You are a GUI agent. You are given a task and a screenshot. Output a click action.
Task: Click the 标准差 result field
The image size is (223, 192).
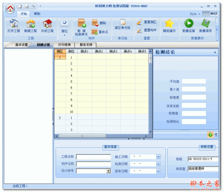(194, 98)
